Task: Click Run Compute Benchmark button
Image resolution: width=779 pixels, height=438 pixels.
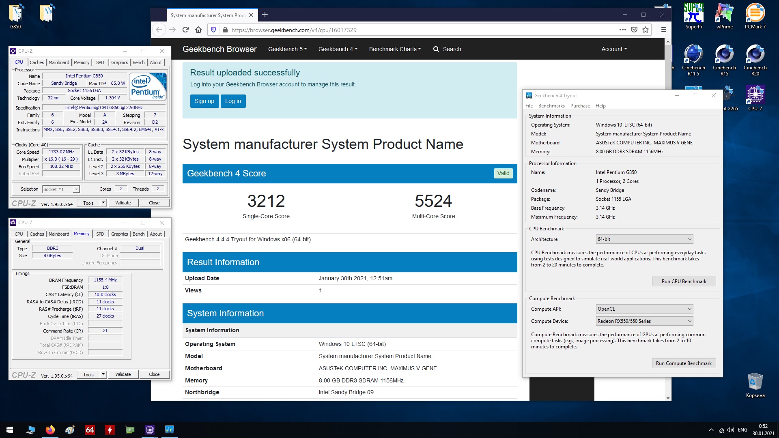Action: [x=684, y=363]
